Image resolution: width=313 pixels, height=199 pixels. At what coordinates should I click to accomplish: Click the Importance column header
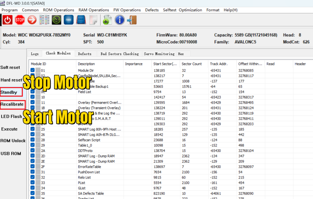(138, 64)
